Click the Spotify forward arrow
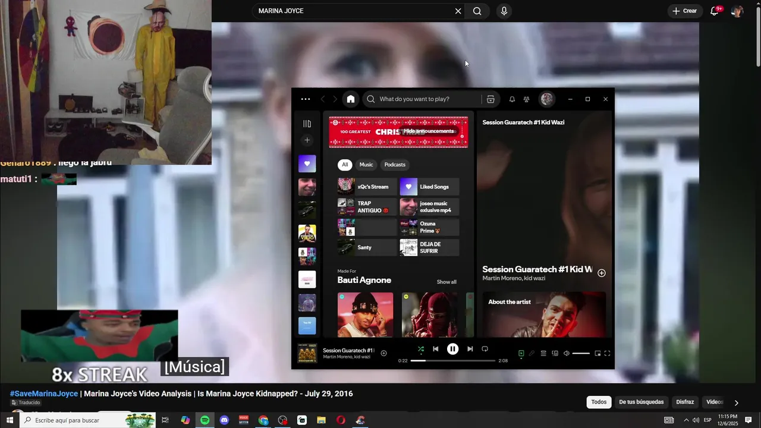Viewport: 761px width, 428px height. click(x=335, y=99)
